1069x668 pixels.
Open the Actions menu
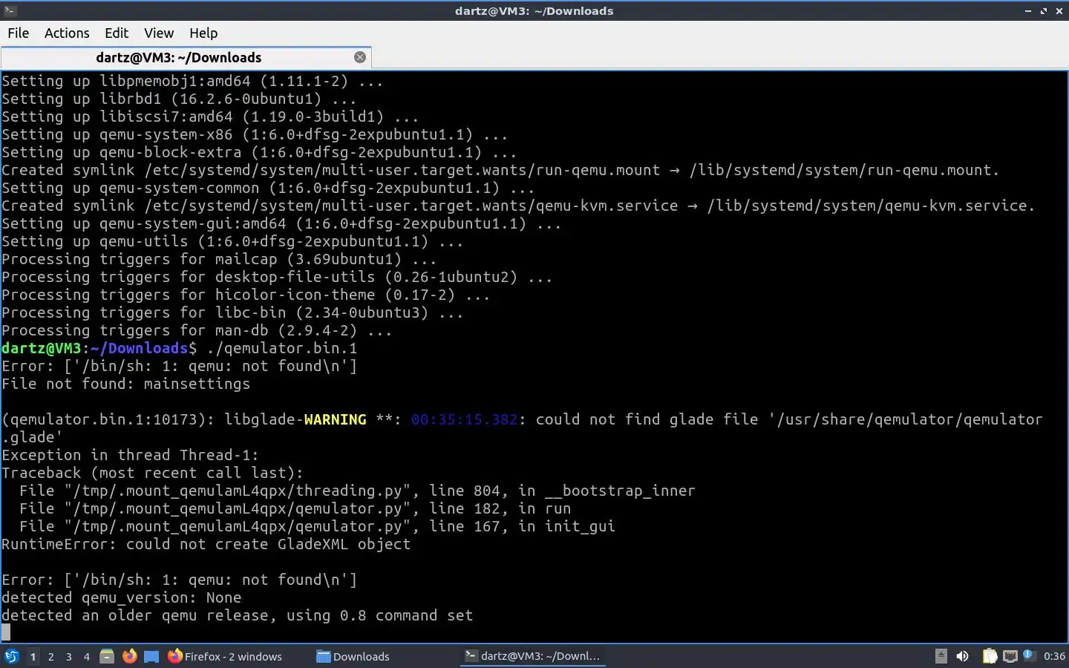click(x=67, y=33)
